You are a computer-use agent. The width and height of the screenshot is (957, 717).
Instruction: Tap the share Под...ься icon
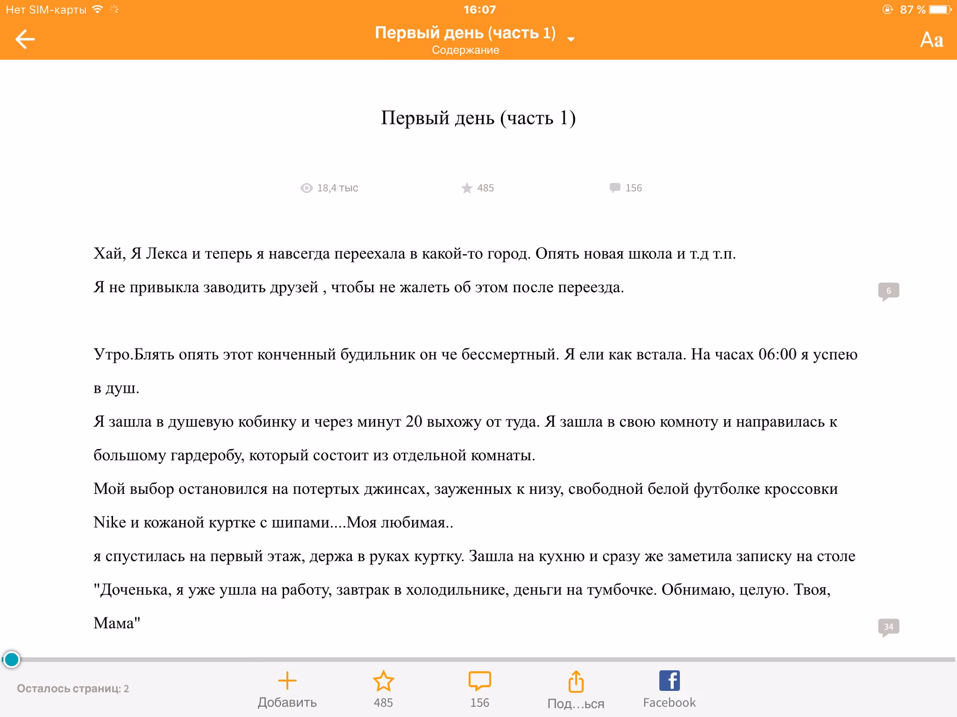576,681
